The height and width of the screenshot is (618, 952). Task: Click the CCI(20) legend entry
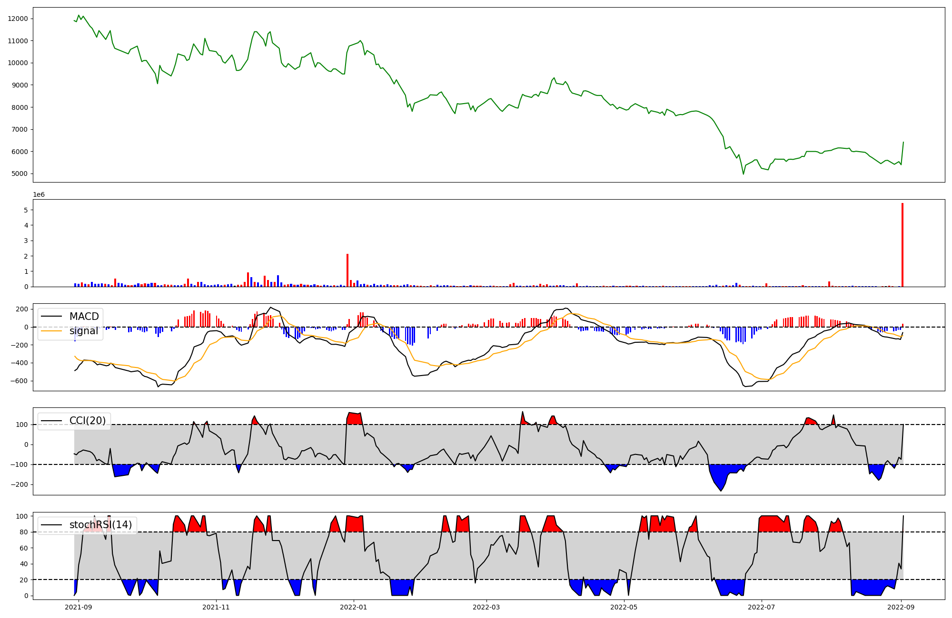click(x=88, y=421)
